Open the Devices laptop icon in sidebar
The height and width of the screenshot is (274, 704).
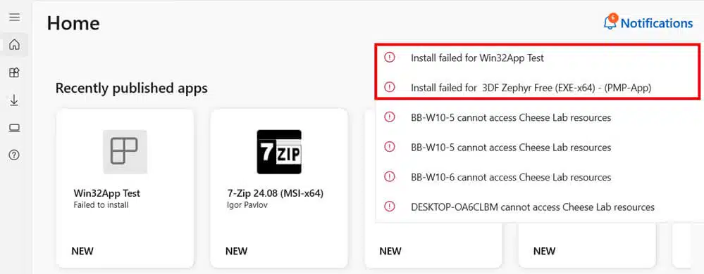(14, 128)
